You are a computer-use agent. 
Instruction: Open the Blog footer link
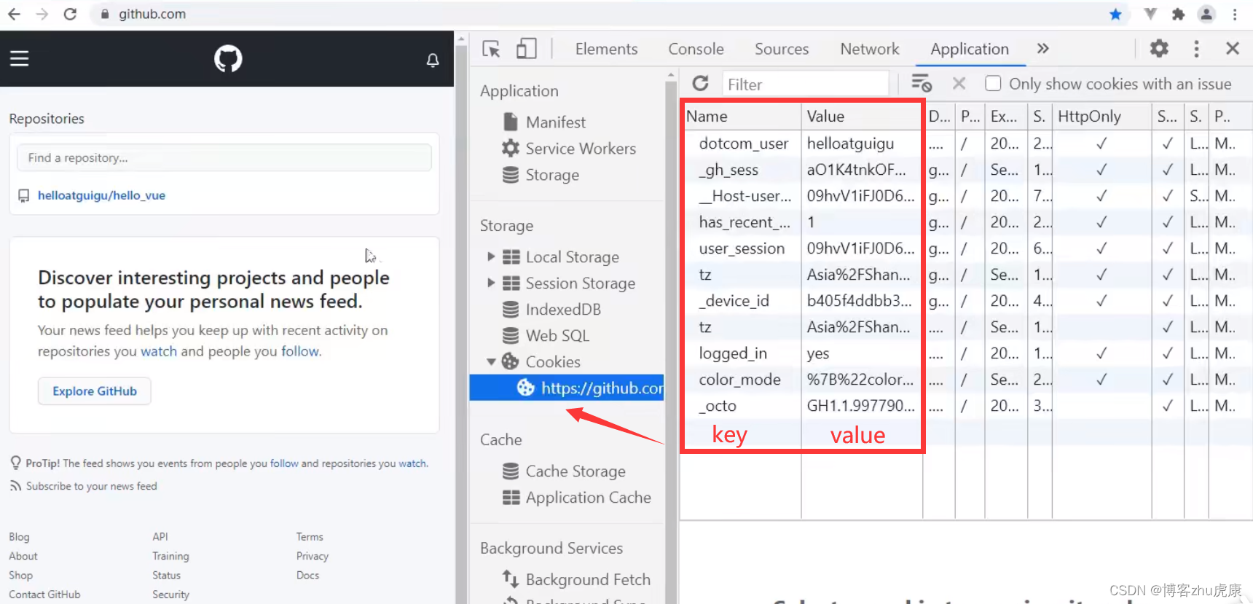[x=20, y=537]
